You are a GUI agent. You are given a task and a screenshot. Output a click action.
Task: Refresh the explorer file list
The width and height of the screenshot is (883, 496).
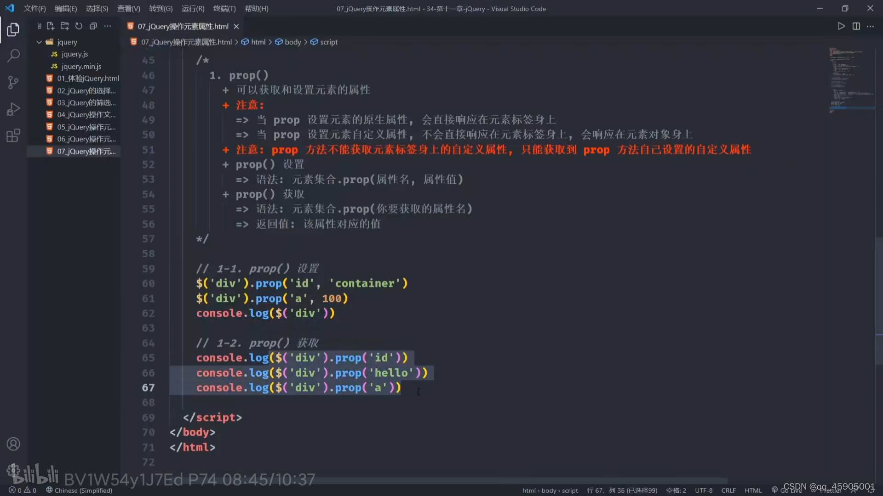pyautogui.click(x=79, y=26)
